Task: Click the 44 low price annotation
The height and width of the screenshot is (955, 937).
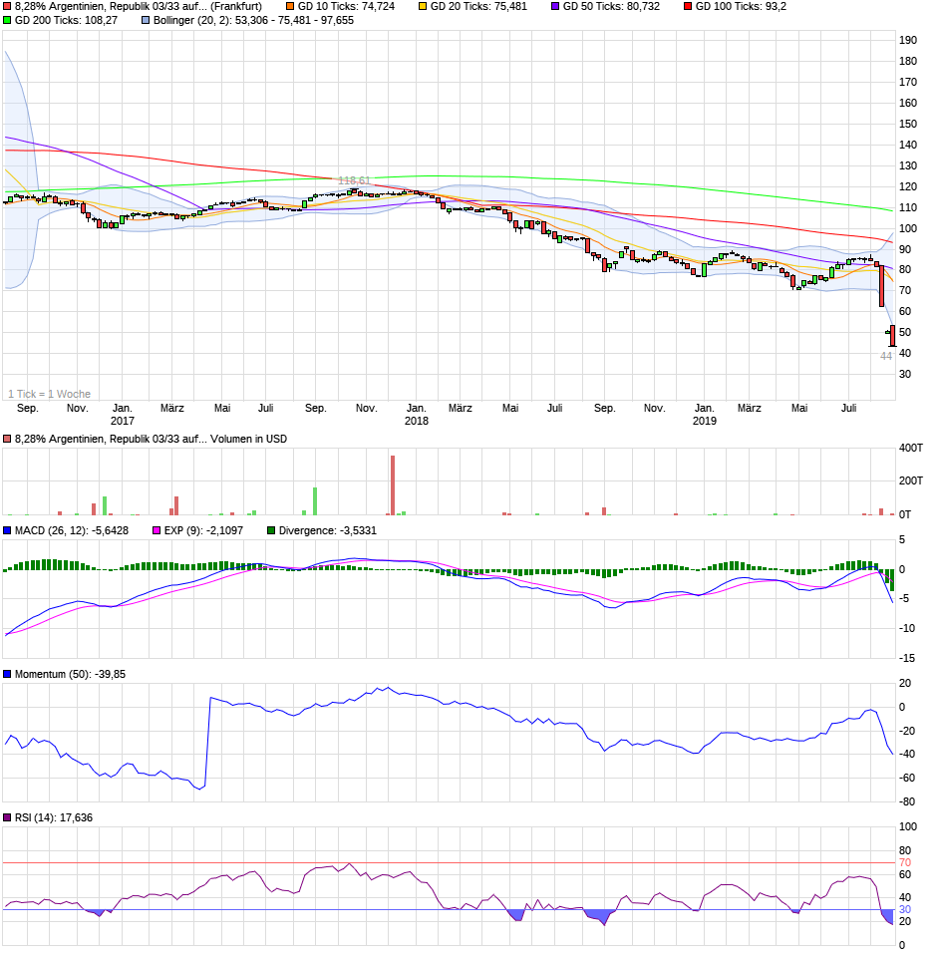Action: click(x=886, y=356)
